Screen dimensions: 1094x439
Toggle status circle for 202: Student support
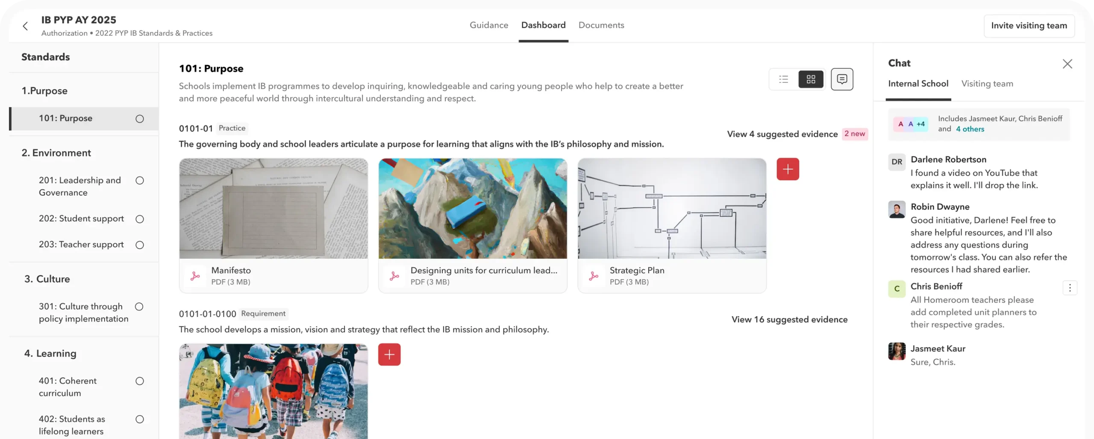pos(140,219)
